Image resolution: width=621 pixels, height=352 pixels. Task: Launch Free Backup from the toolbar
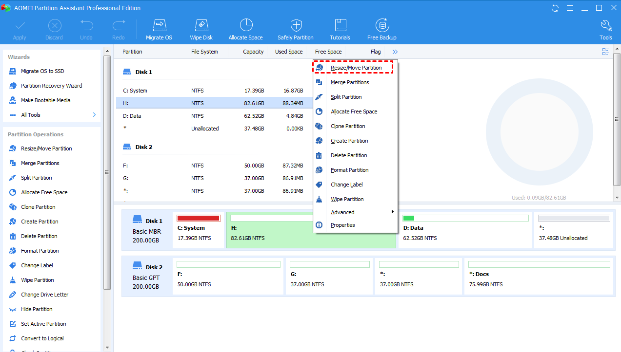(381, 28)
